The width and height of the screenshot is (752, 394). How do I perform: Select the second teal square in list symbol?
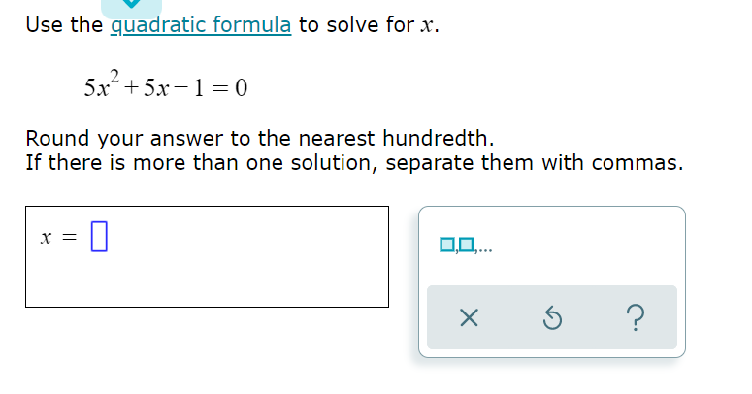466,245
